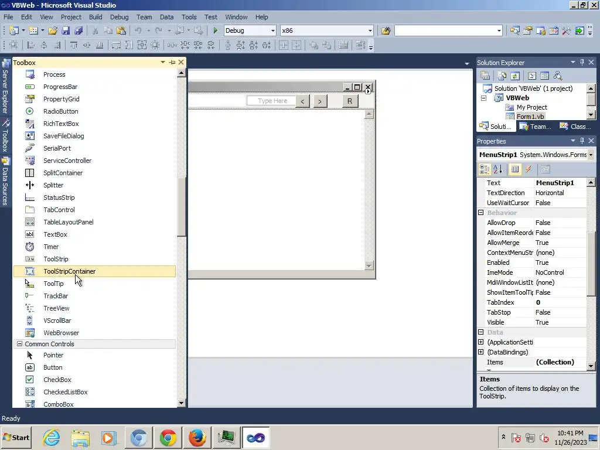
Task: Select Form1.vb in Solution Explorer
Action: coord(530,117)
